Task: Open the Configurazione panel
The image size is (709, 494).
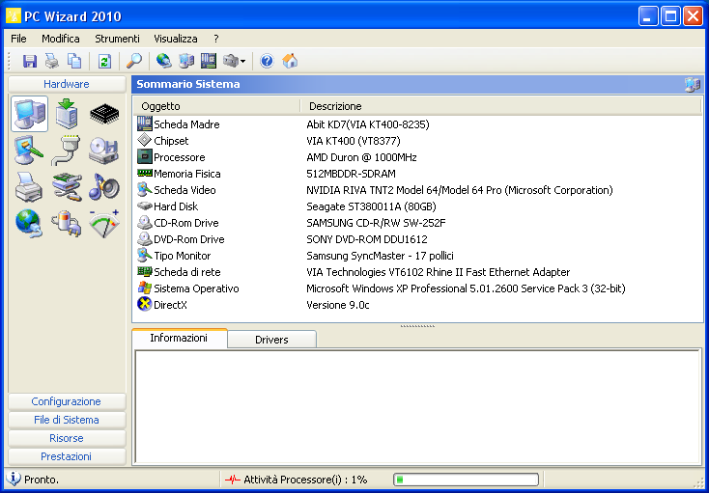Action: point(67,401)
